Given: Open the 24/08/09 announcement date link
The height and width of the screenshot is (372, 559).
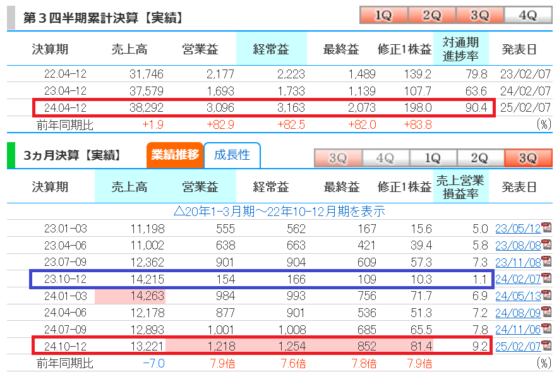Looking at the screenshot, I should click(x=518, y=313).
